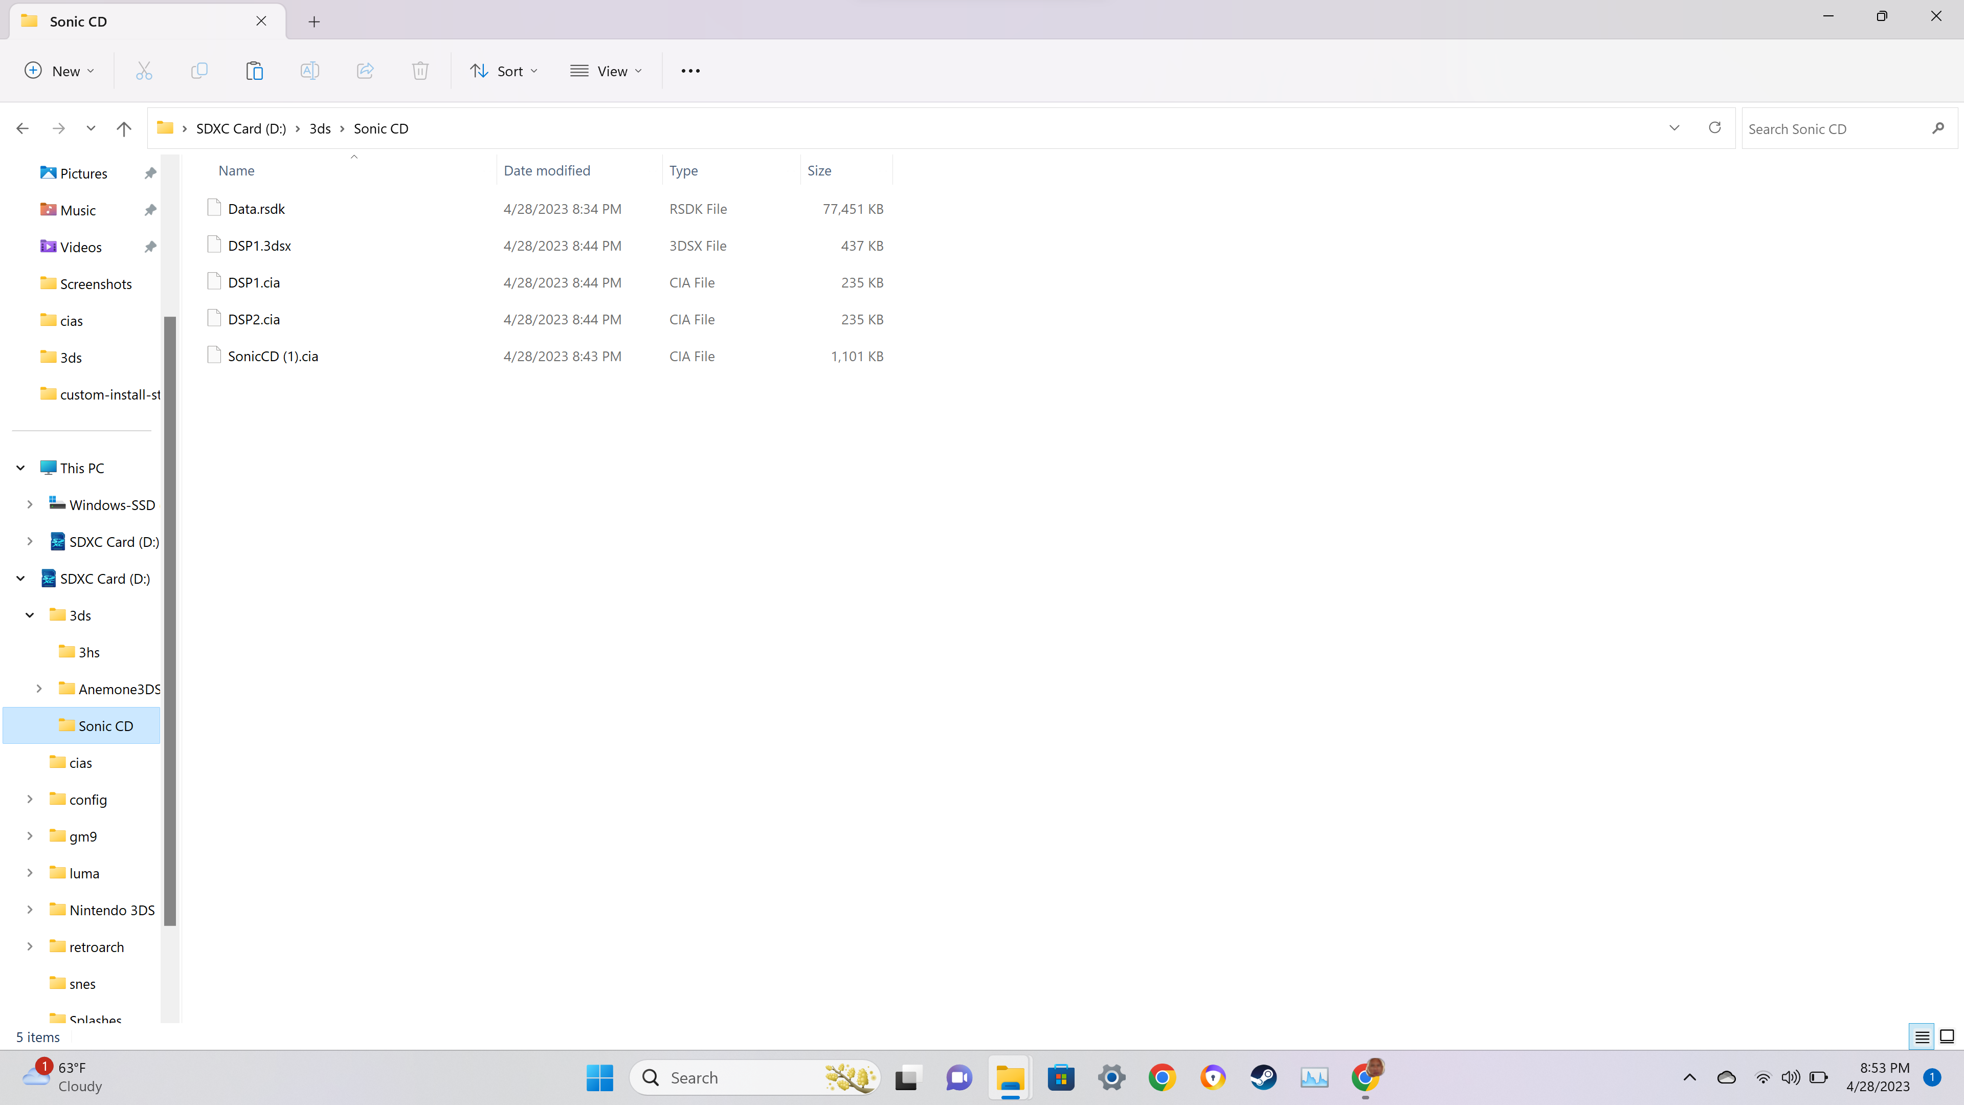The width and height of the screenshot is (1964, 1105).
Task: Open the Sort options dropdown
Action: (504, 71)
